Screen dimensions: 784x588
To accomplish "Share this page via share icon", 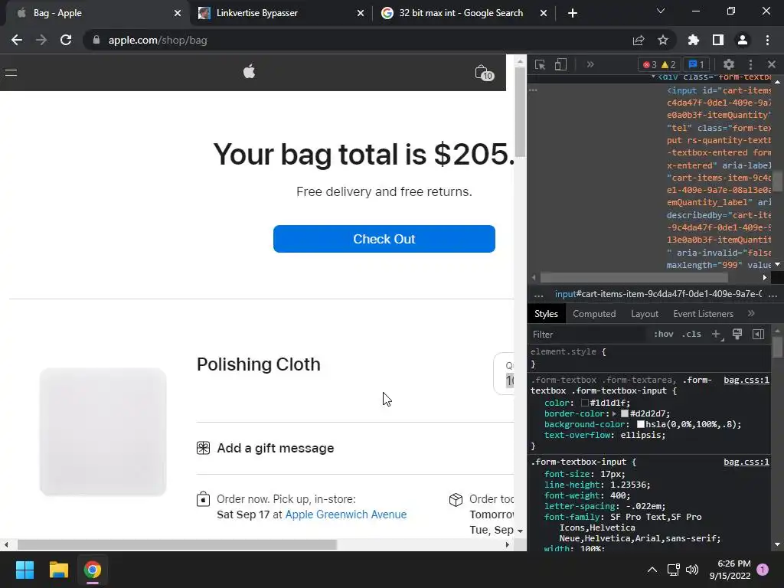I will [639, 41].
